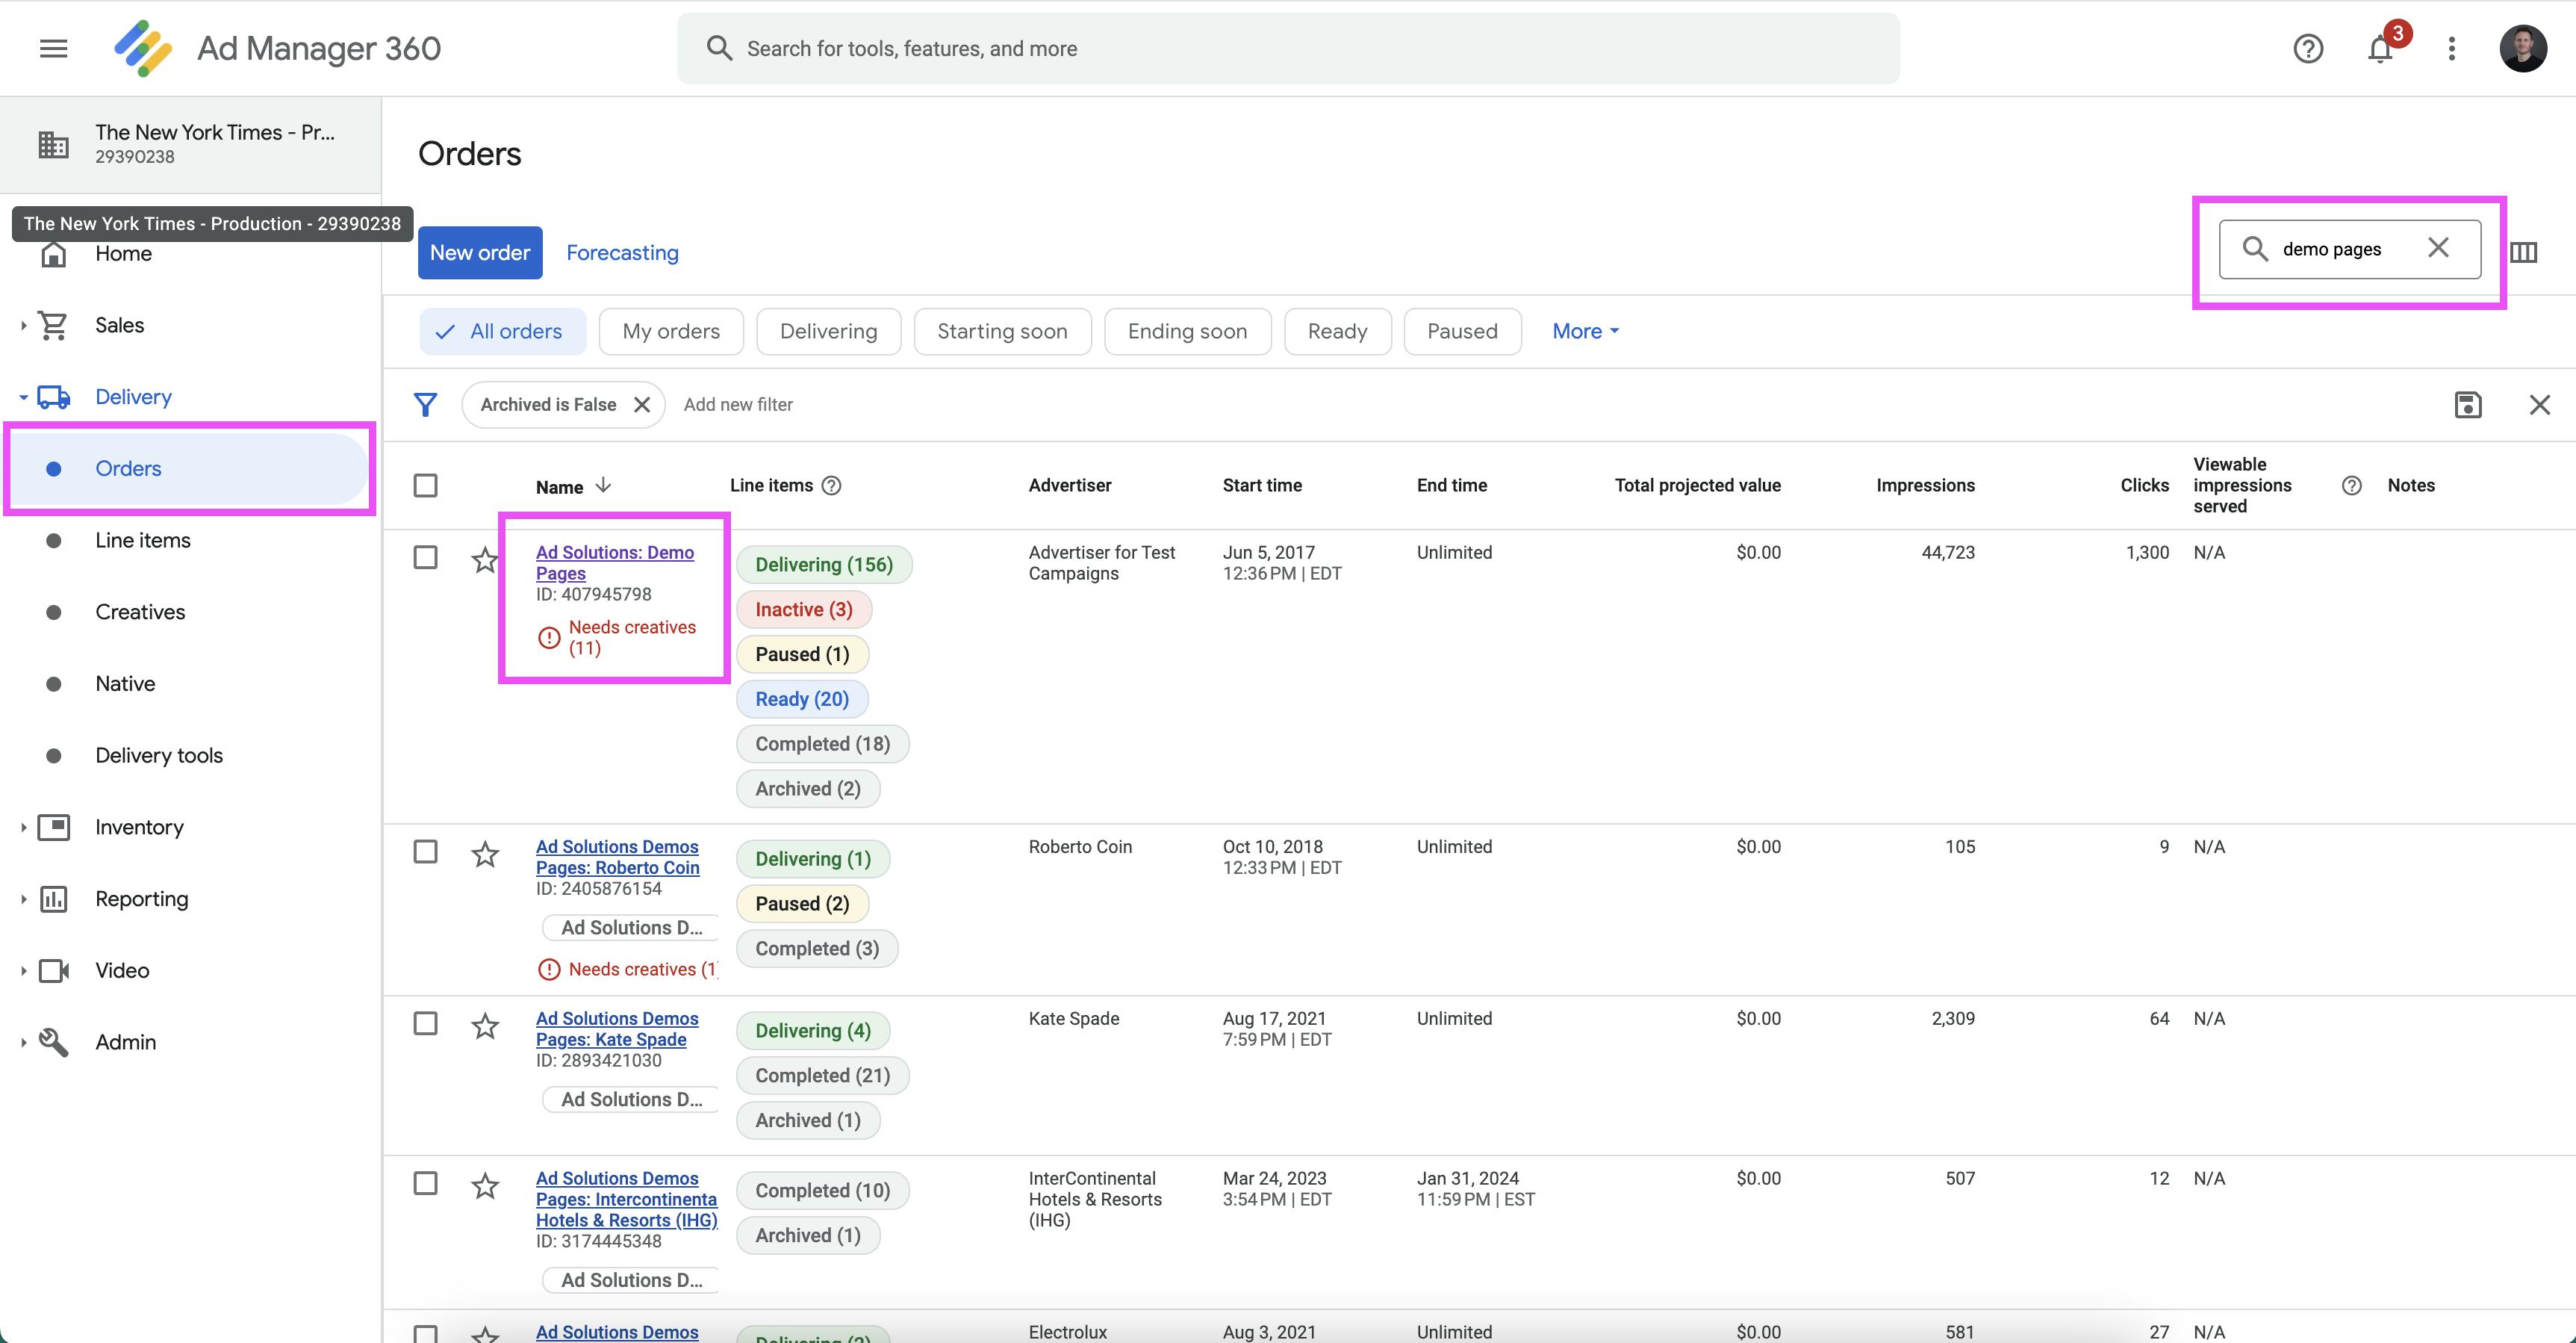Open the user profile avatar
Screen dimensions: 2576x1343
[2523, 48]
